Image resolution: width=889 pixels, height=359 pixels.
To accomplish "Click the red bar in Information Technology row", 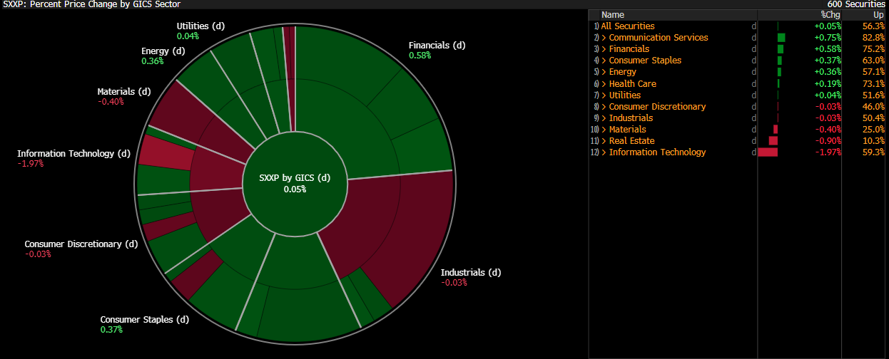I will tap(768, 152).
